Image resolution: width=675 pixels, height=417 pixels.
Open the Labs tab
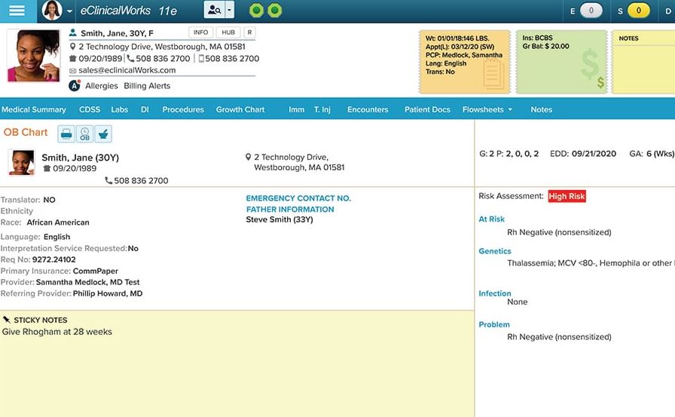[119, 109]
